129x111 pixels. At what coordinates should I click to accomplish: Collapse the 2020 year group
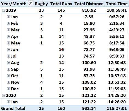4,95
